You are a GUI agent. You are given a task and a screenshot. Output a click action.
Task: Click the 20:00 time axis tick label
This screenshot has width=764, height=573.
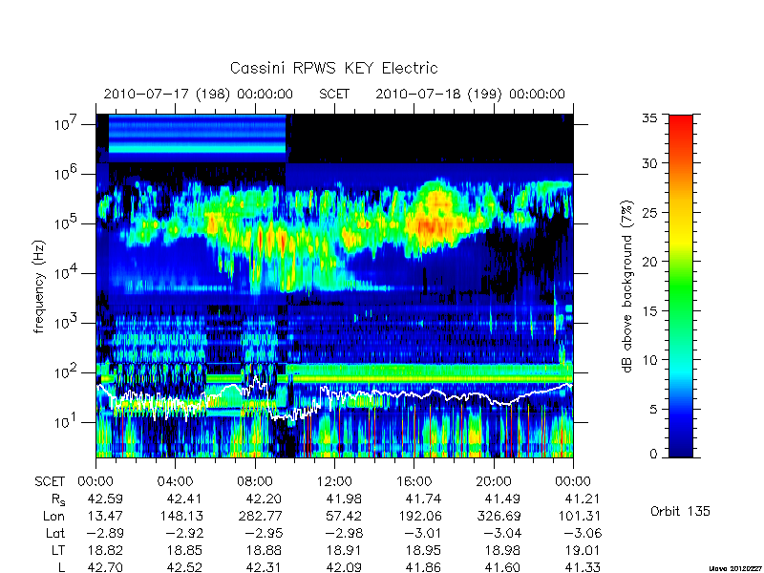coord(493,482)
